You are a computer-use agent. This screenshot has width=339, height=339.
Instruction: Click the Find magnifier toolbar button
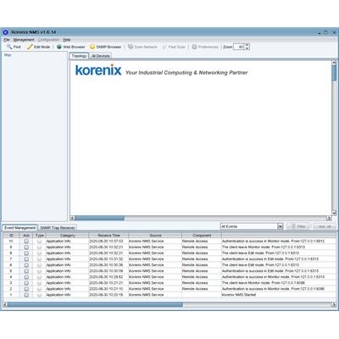coord(14,47)
